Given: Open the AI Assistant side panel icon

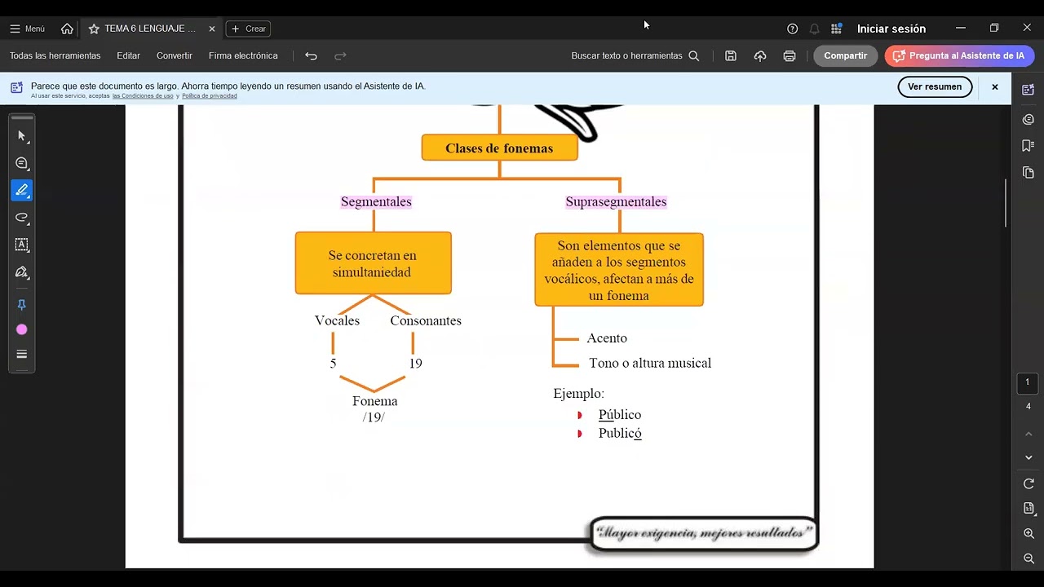Looking at the screenshot, I should pos(1028,90).
